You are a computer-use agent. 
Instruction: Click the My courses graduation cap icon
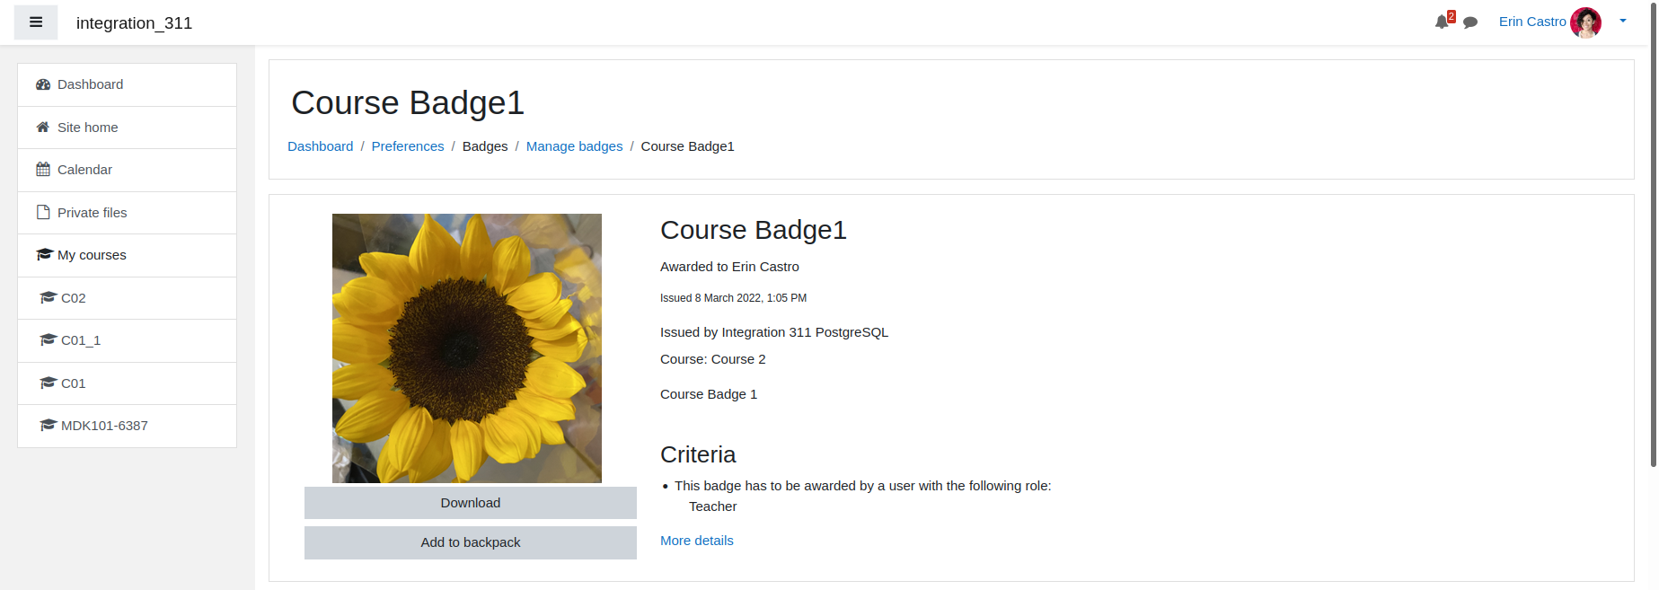[x=44, y=255]
